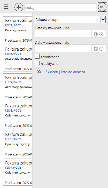Click Opis merytoryczny status on FZE/6/9/2015 card
Screen dimensions: 108x188
click(17, 144)
